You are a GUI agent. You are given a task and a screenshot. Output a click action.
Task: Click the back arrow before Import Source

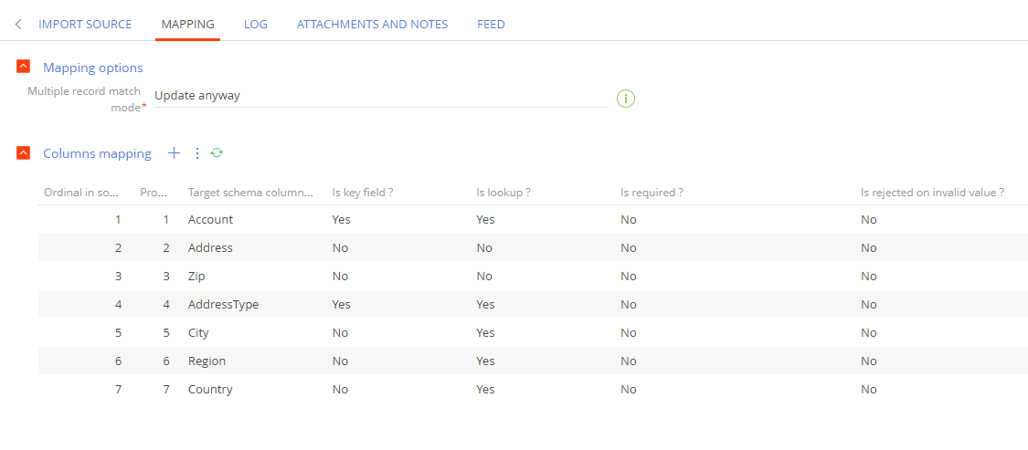pyautogui.click(x=18, y=25)
